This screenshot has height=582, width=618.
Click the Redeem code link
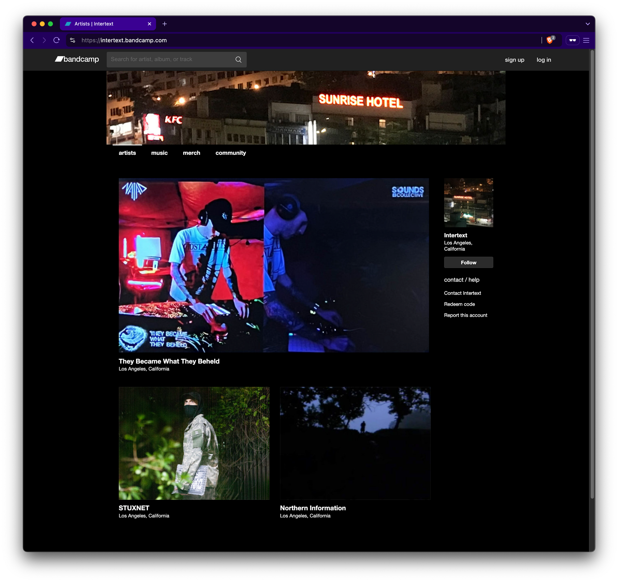pos(459,304)
